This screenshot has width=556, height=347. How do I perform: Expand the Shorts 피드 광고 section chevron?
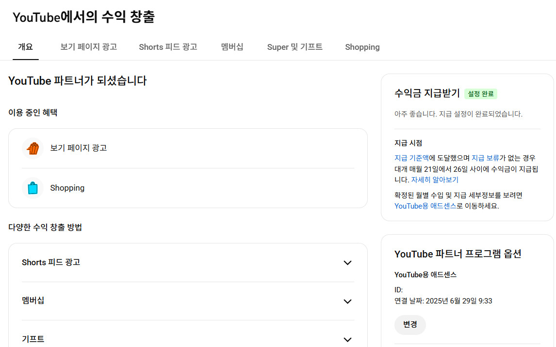(x=347, y=262)
